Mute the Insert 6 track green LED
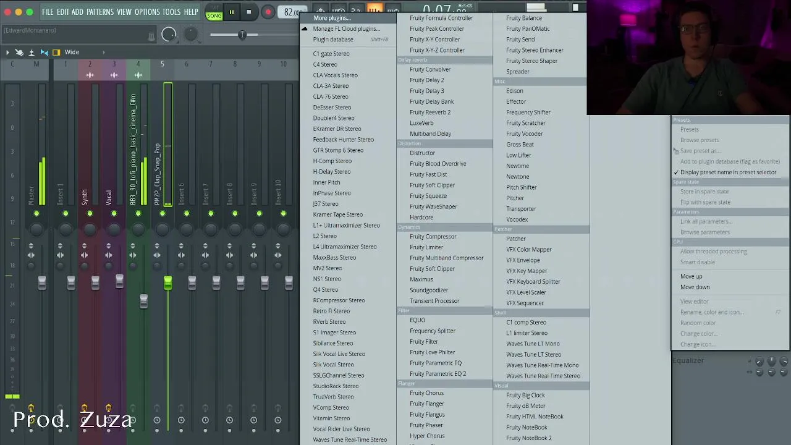This screenshot has height=445, width=791. point(186,214)
